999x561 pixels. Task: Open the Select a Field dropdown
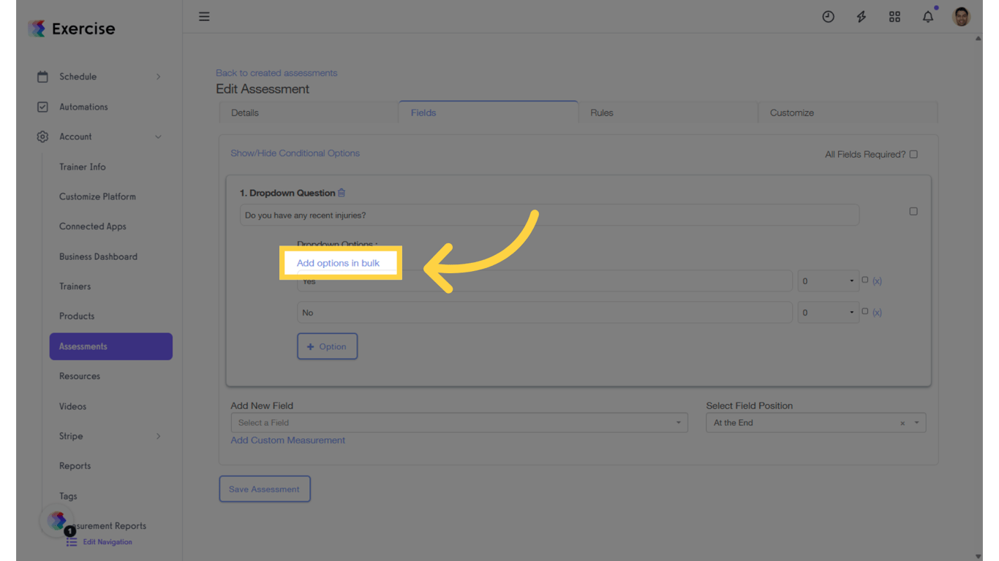point(459,422)
